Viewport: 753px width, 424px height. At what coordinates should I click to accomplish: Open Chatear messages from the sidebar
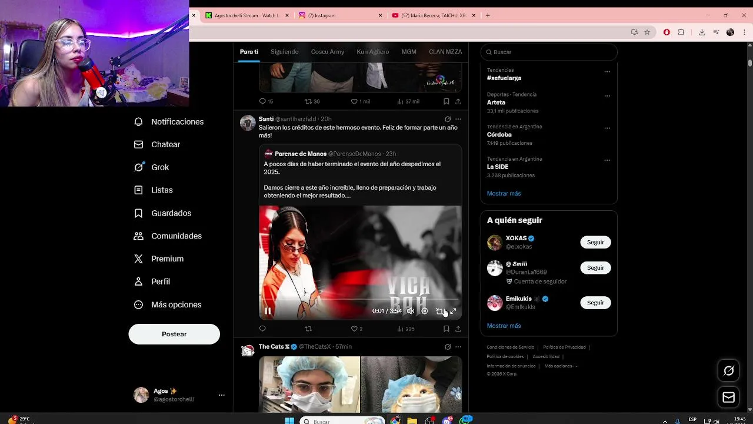click(156, 144)
